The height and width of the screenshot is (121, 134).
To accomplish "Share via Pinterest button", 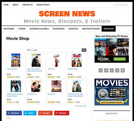I will click(62, 113).
